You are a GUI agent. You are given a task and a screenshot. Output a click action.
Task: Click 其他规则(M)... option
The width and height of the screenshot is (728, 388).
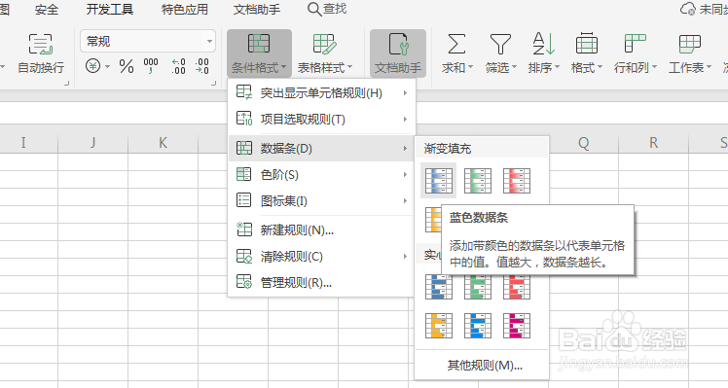coord(485,366)
